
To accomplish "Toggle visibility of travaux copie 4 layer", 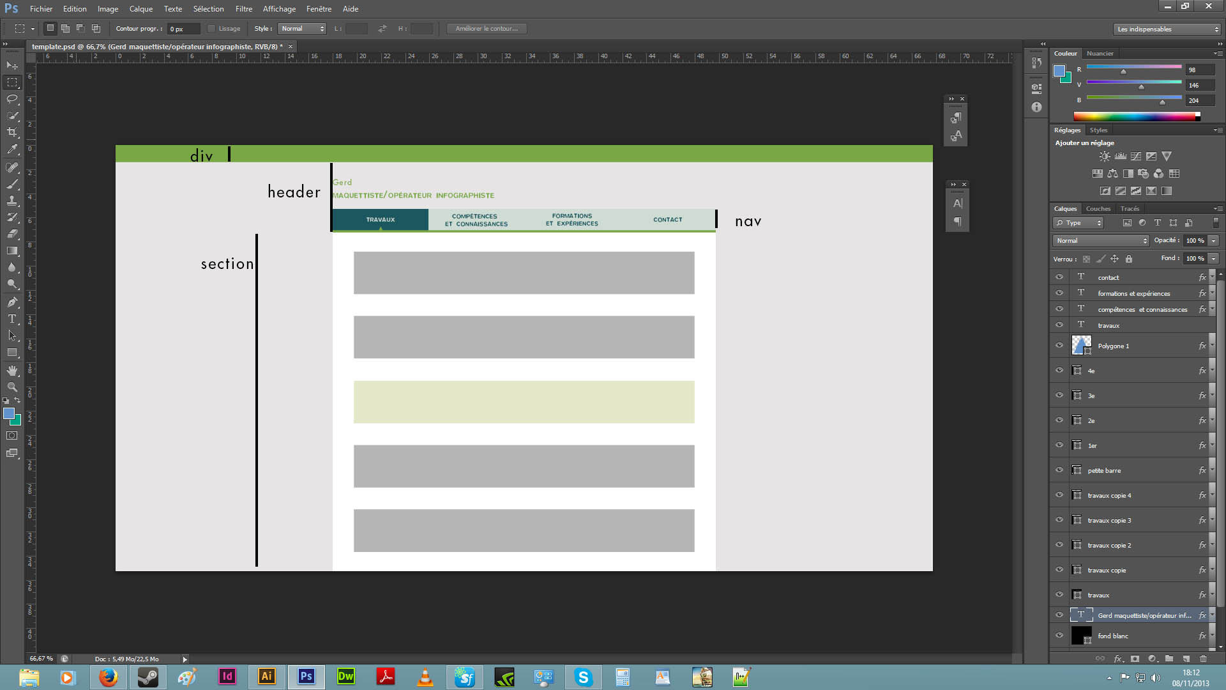I will pos(1059,495).
